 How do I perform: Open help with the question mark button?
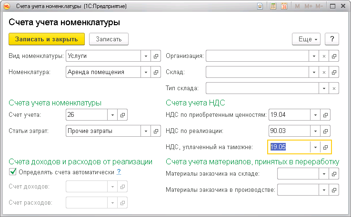coord(332,39)
